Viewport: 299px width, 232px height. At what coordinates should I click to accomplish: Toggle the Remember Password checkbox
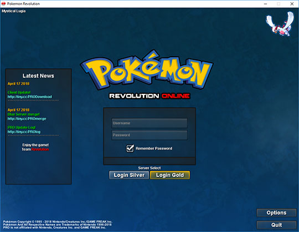pyautogui.click(x=130, y=148)
